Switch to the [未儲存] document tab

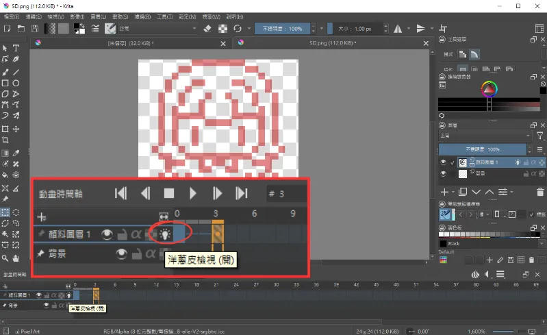[x=130, y=42]
